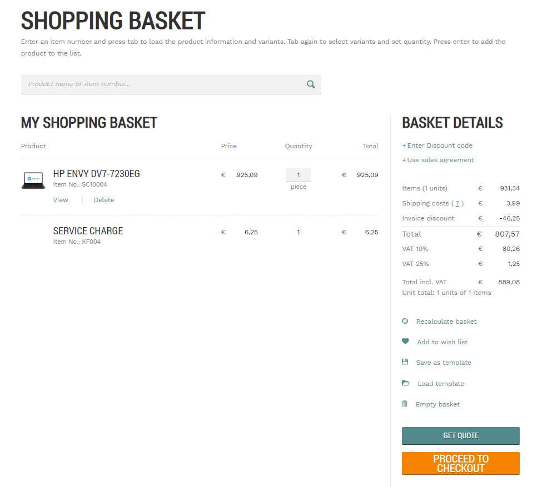Select the 'piece' unit label
The width and height of the screenshot is (542, 487).
pos(299,187)
